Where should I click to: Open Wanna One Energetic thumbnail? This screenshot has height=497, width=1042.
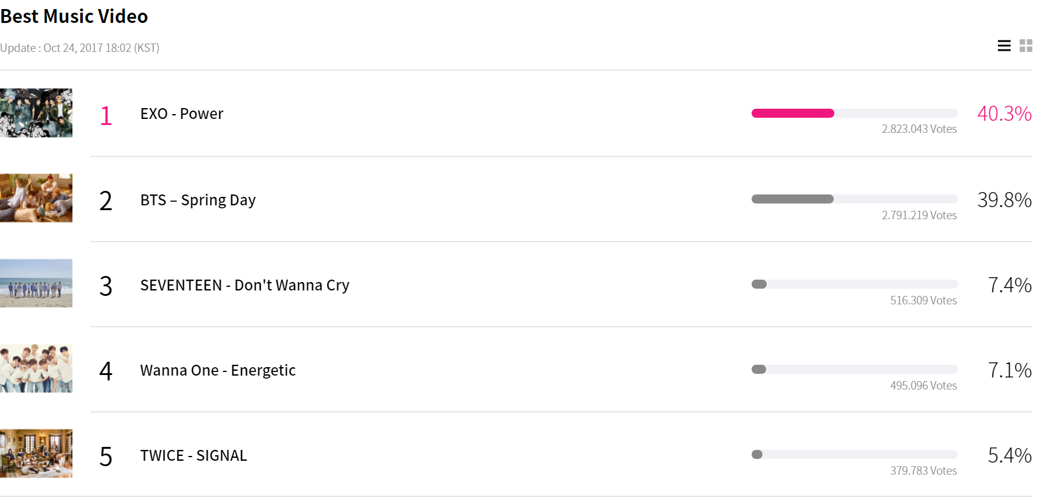36,368
